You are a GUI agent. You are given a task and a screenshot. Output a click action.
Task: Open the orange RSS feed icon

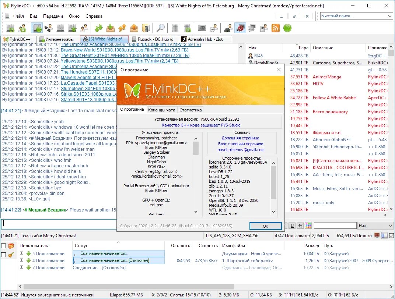point(276,28)
